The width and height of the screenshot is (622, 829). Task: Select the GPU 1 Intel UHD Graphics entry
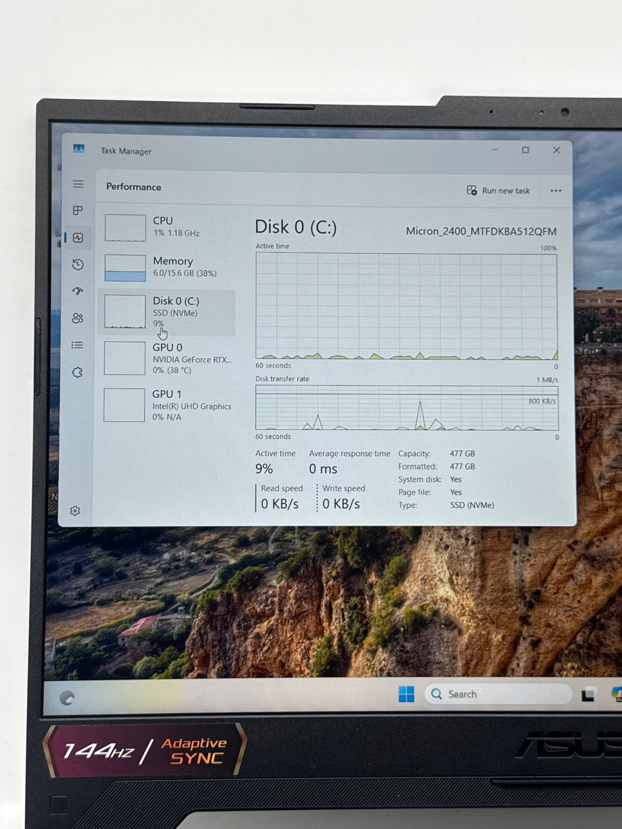[167, 405]
